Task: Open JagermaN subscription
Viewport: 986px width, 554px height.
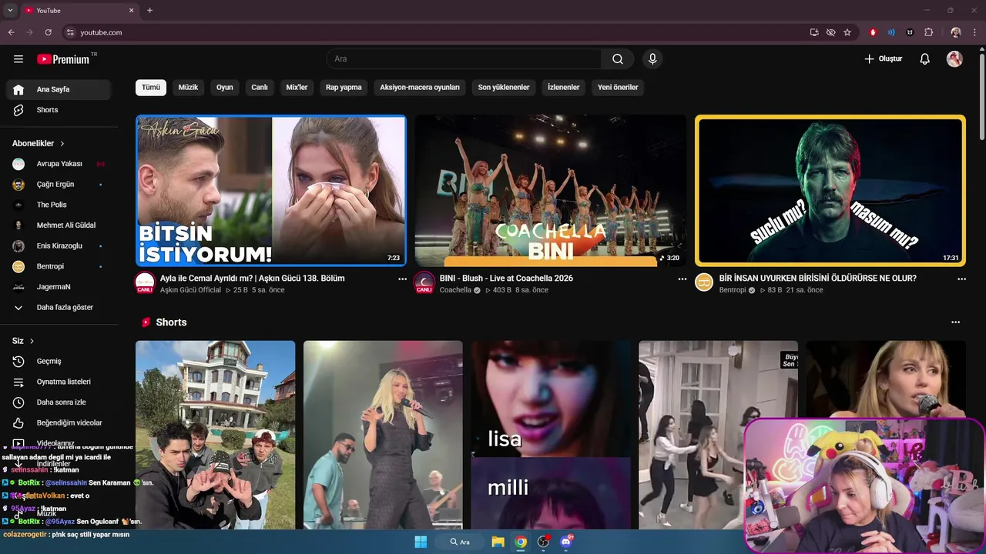Action: [59, 287]
